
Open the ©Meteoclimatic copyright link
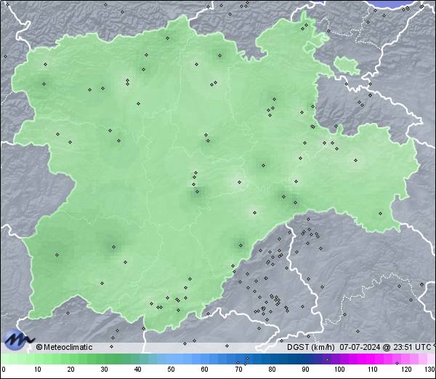[x=64, y=347]
